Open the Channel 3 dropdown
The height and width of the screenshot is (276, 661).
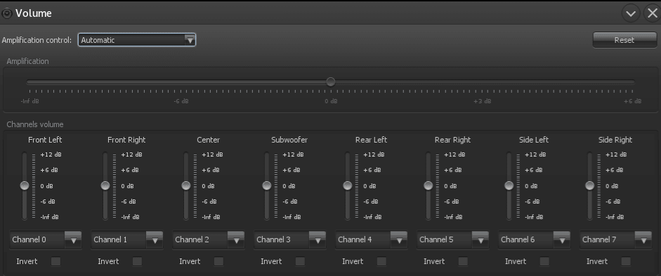click(289, 239)
